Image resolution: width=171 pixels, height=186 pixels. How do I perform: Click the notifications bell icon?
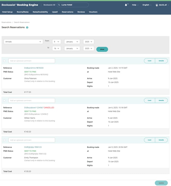[x=126, y=5]
